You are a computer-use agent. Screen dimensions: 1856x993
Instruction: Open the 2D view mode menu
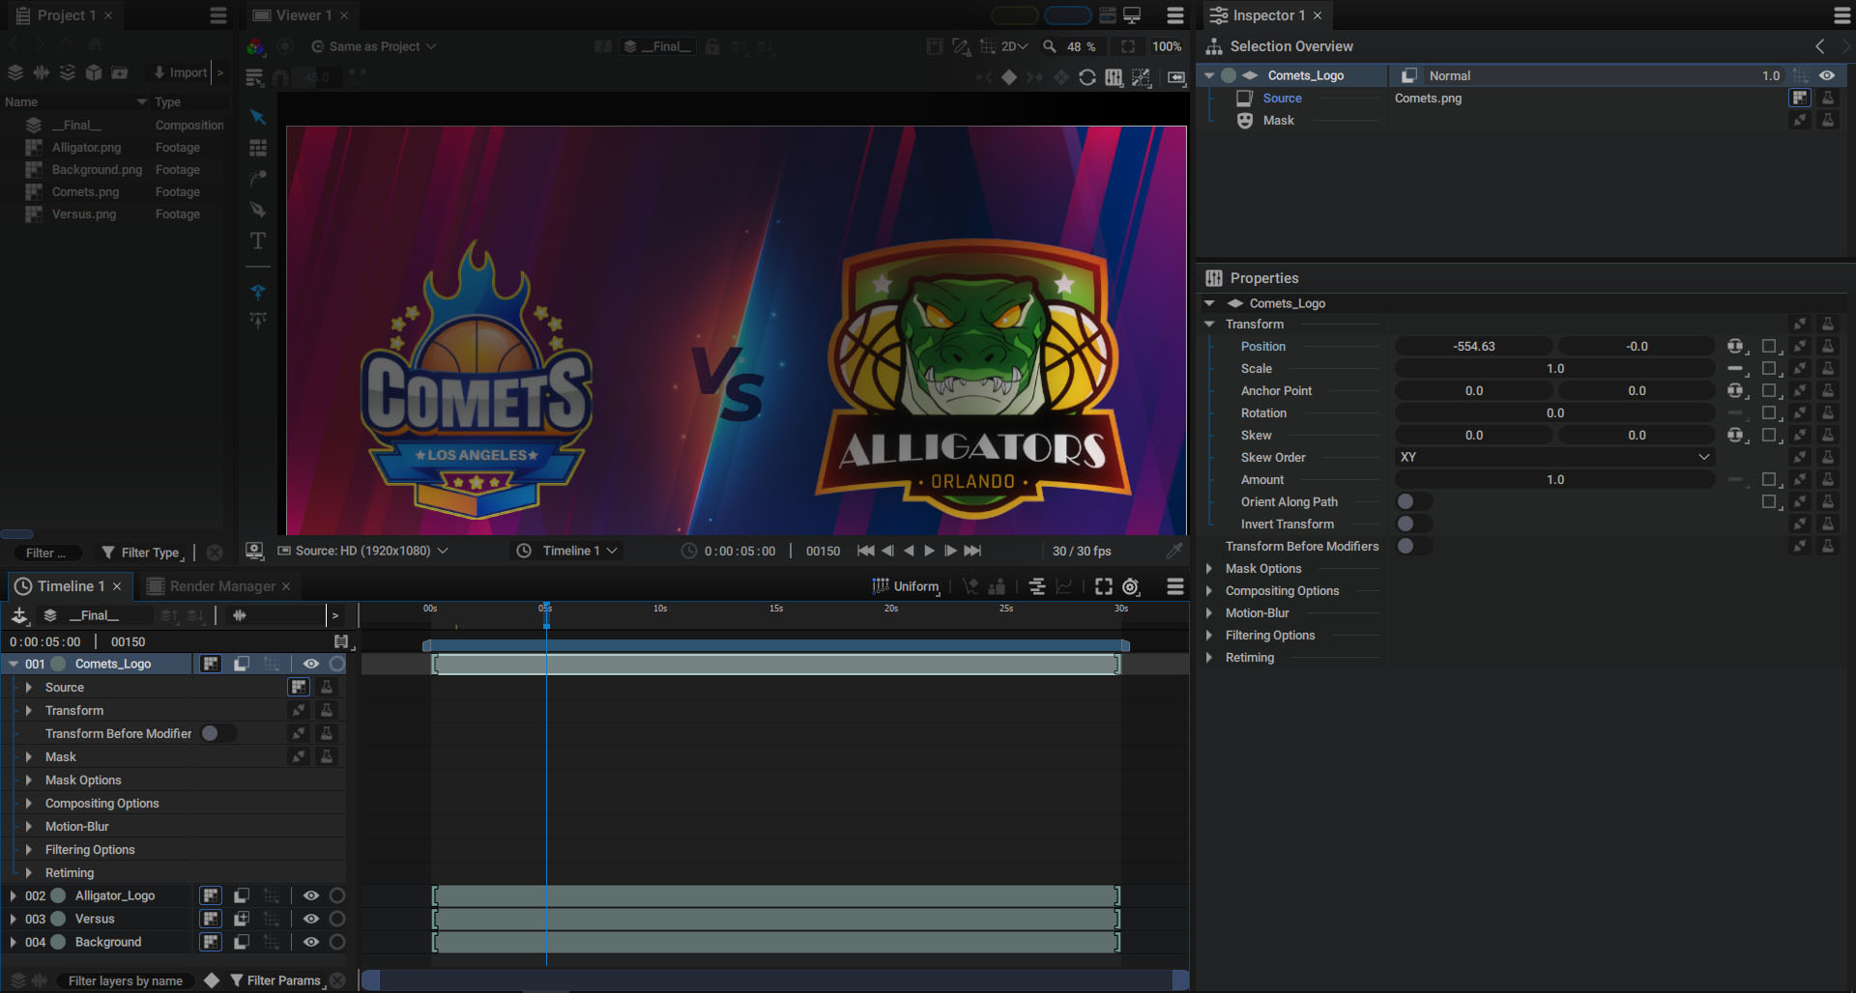click(x=1014, y=46)
